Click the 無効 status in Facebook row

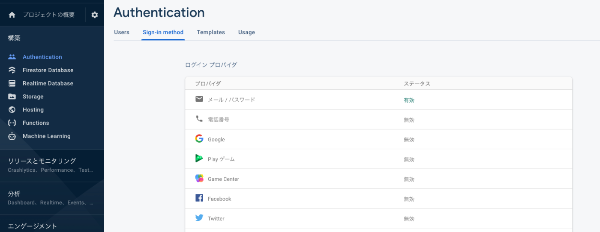click(409, 199)
